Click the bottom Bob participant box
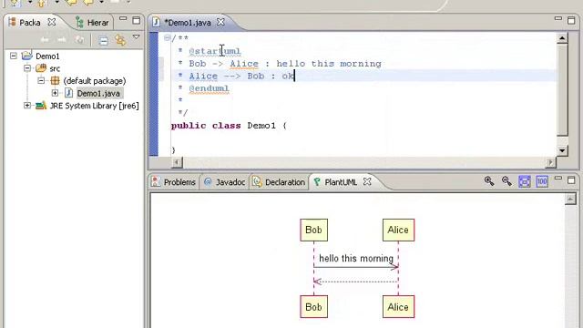The height and width of the screenshot is (328, 583). pos(313,307)
